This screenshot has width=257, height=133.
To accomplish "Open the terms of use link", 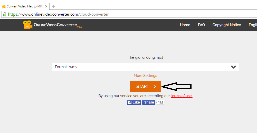I will coord(182,96).
